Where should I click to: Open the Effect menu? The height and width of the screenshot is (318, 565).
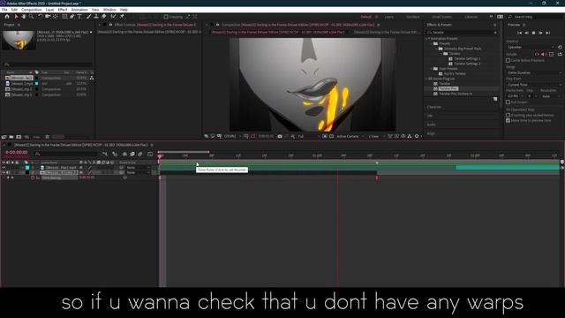click(63, 10)
